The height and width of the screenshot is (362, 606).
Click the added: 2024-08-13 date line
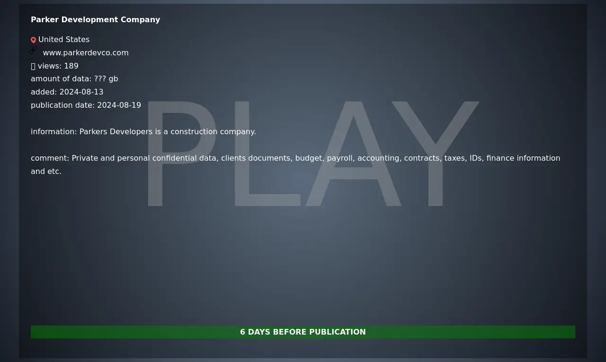click(x=67, y=92)
